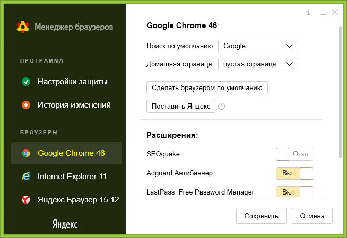This screenshot has height=238, width=347.
Task: Click the Google Chrome logo icon
Action: (26, 153)
